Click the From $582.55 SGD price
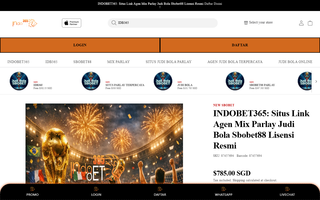 tap(43, 88)
